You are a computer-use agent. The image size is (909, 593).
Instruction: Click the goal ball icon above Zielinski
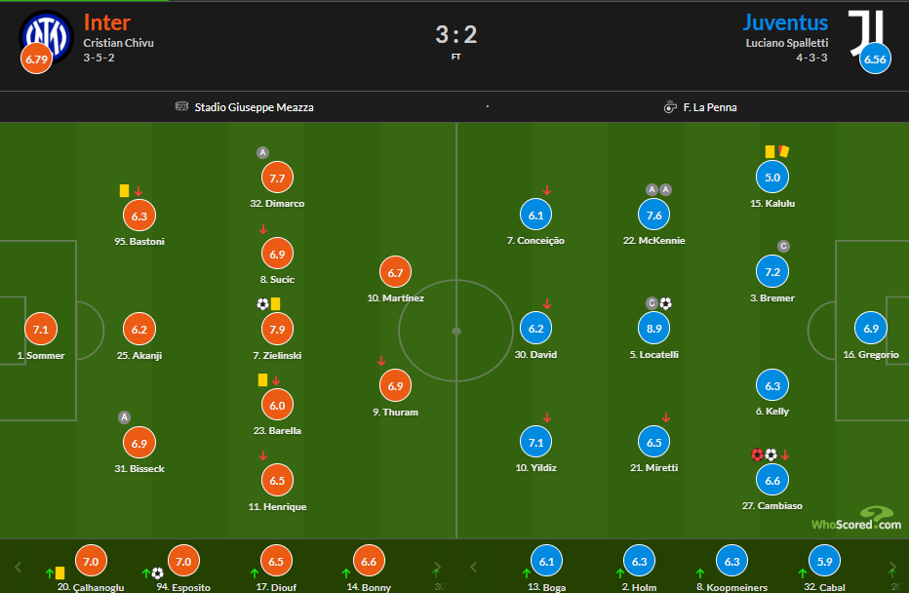[x=262, y=304]
